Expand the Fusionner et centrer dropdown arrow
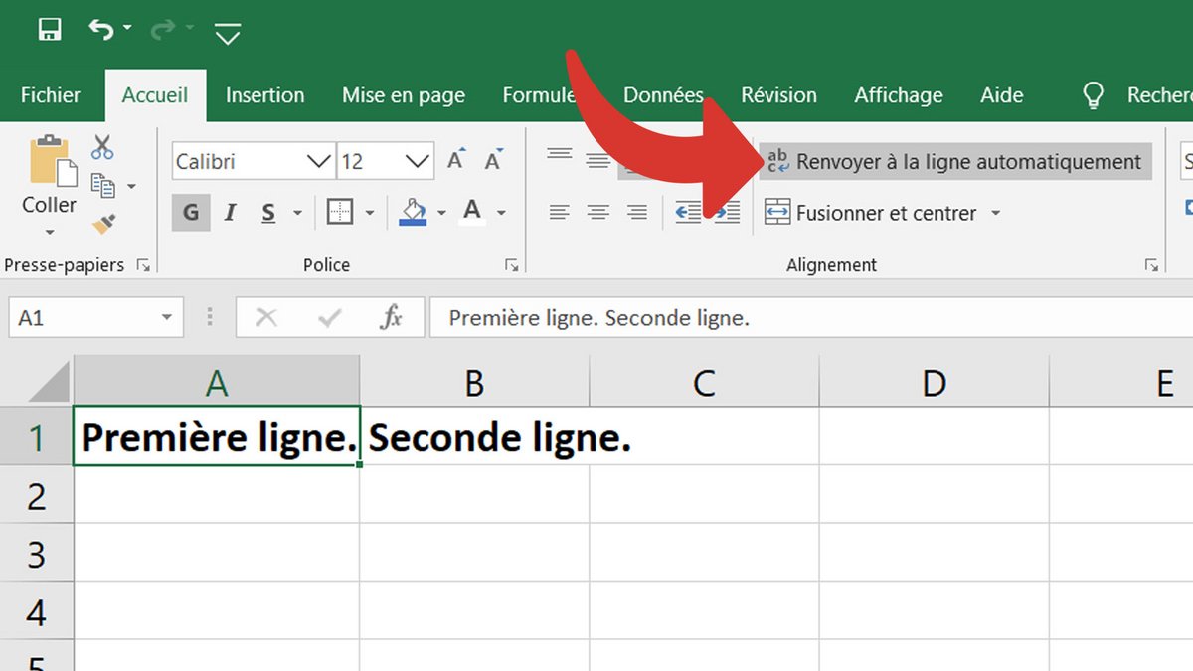This screenshot has width=1193, height=671. click(996, 212)
